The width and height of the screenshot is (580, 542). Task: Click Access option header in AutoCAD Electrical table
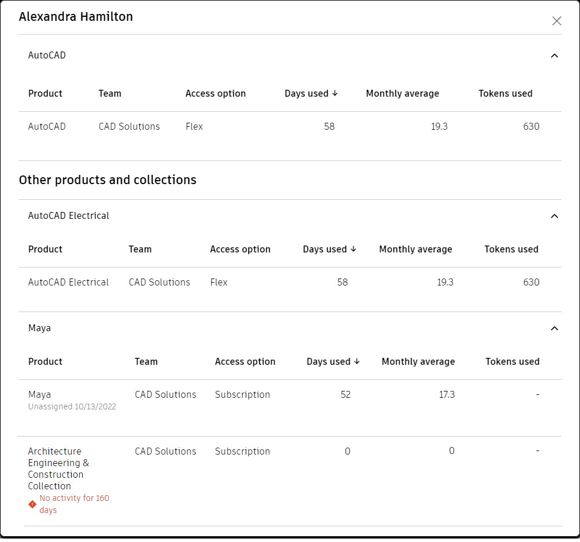pyautogui.click(x=240, y=250)
